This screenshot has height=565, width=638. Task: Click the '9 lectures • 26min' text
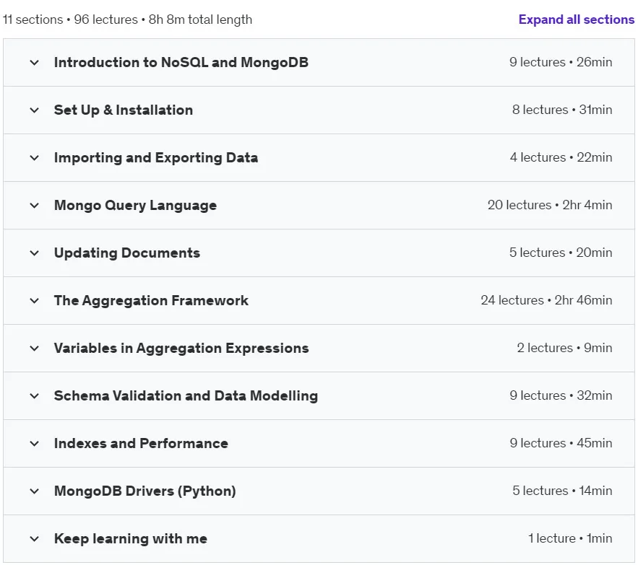click(x=561, y=62)
